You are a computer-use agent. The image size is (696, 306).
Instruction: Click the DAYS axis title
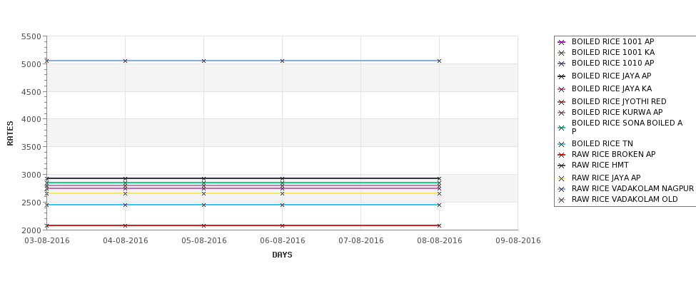[282, 255]
